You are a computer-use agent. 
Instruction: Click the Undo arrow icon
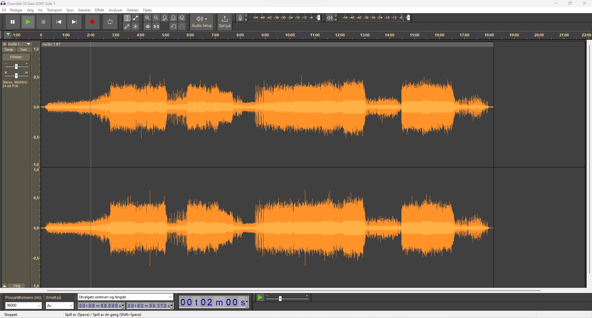174,26
